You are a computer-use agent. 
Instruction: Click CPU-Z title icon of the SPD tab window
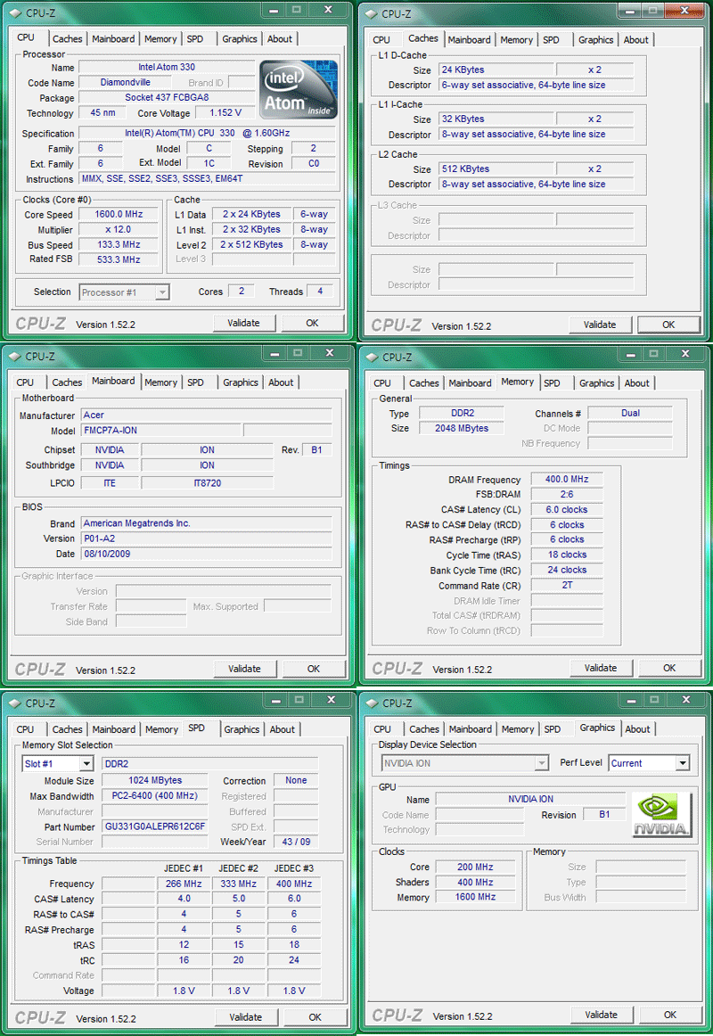click(15, 703)
